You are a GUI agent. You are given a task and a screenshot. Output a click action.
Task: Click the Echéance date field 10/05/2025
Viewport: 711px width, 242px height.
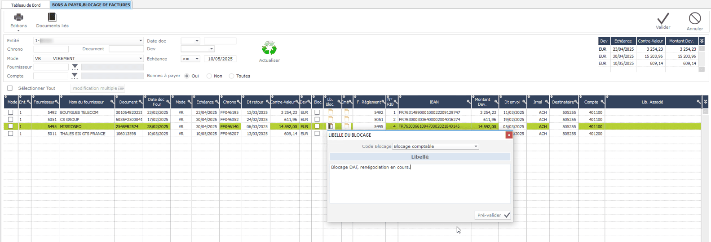(220, 59)
